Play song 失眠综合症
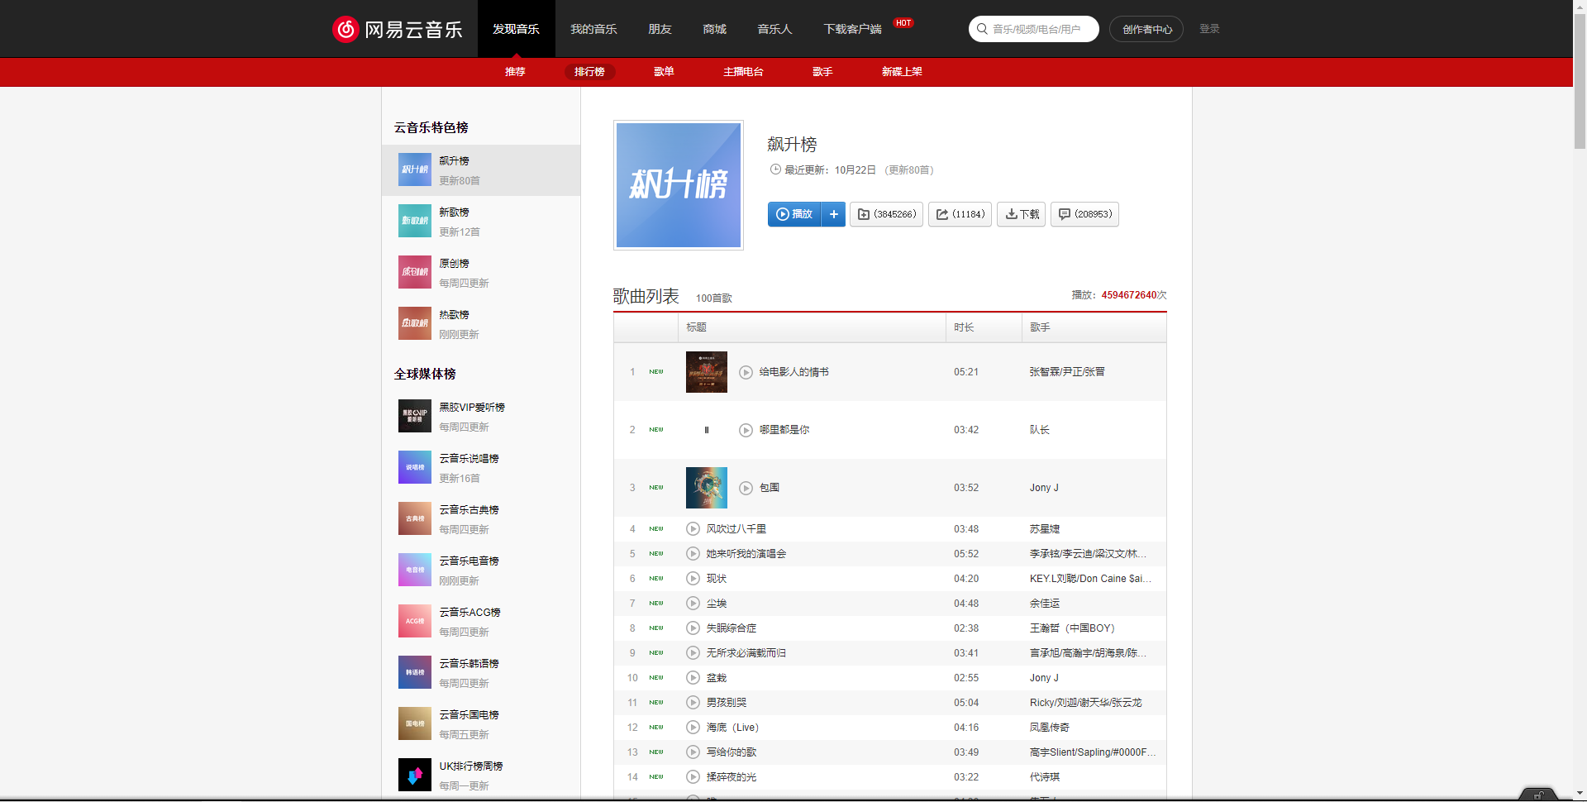The image size is (1587, 802). (x=693, y=628)
